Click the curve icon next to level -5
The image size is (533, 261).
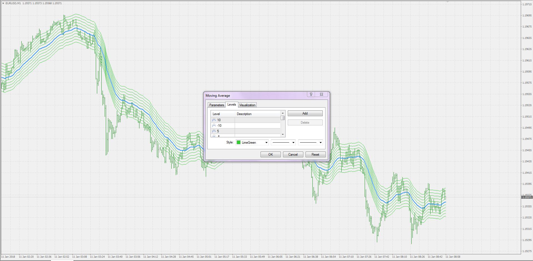click(214, 136)
